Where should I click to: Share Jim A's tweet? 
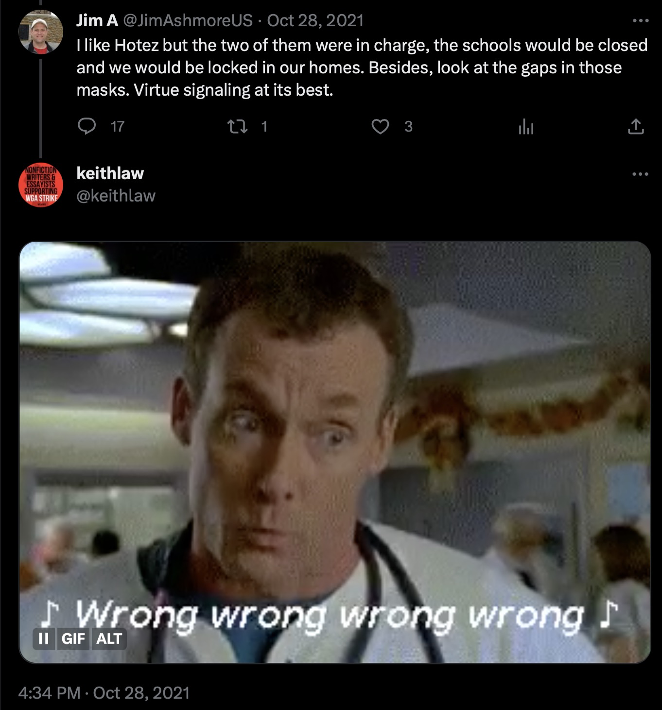(x=635, y=126)
